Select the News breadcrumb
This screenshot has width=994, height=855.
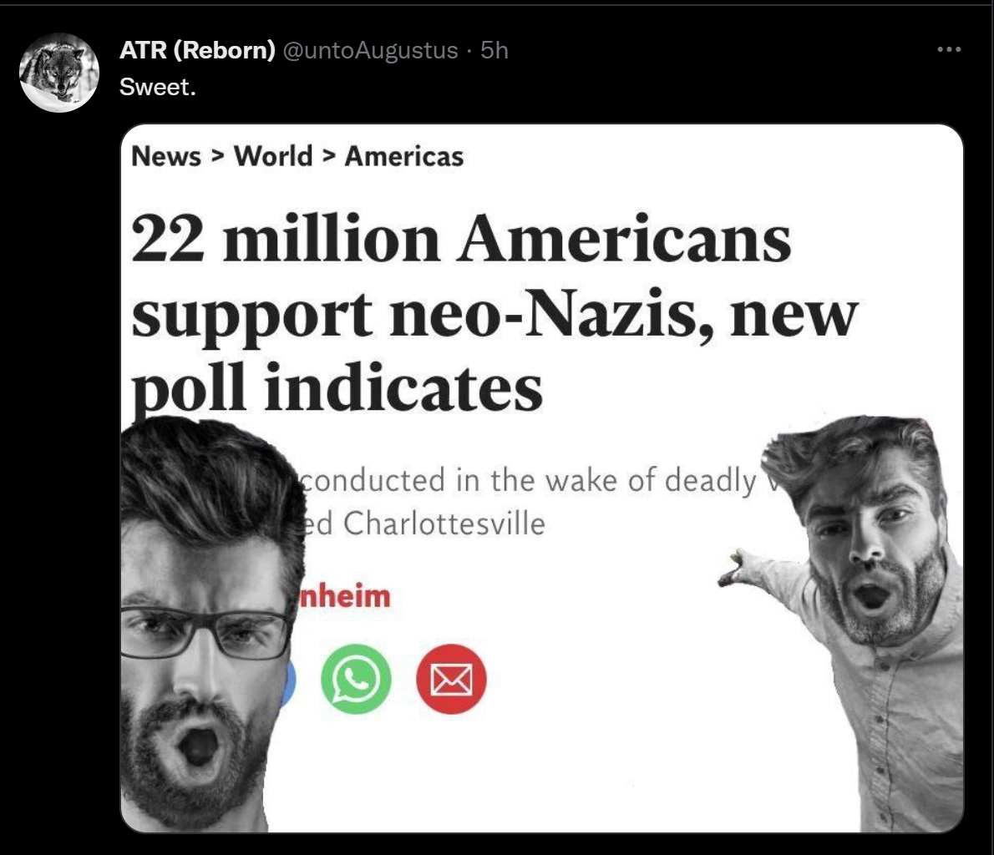coord(166,156)
